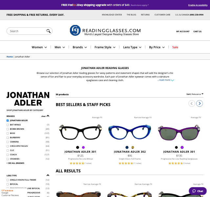The width and height of the screenshot is (210, 197).
Task: Check the Boss brand filter
Action: [8, 133]
